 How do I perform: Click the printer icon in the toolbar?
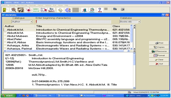[x=123, y=9]
